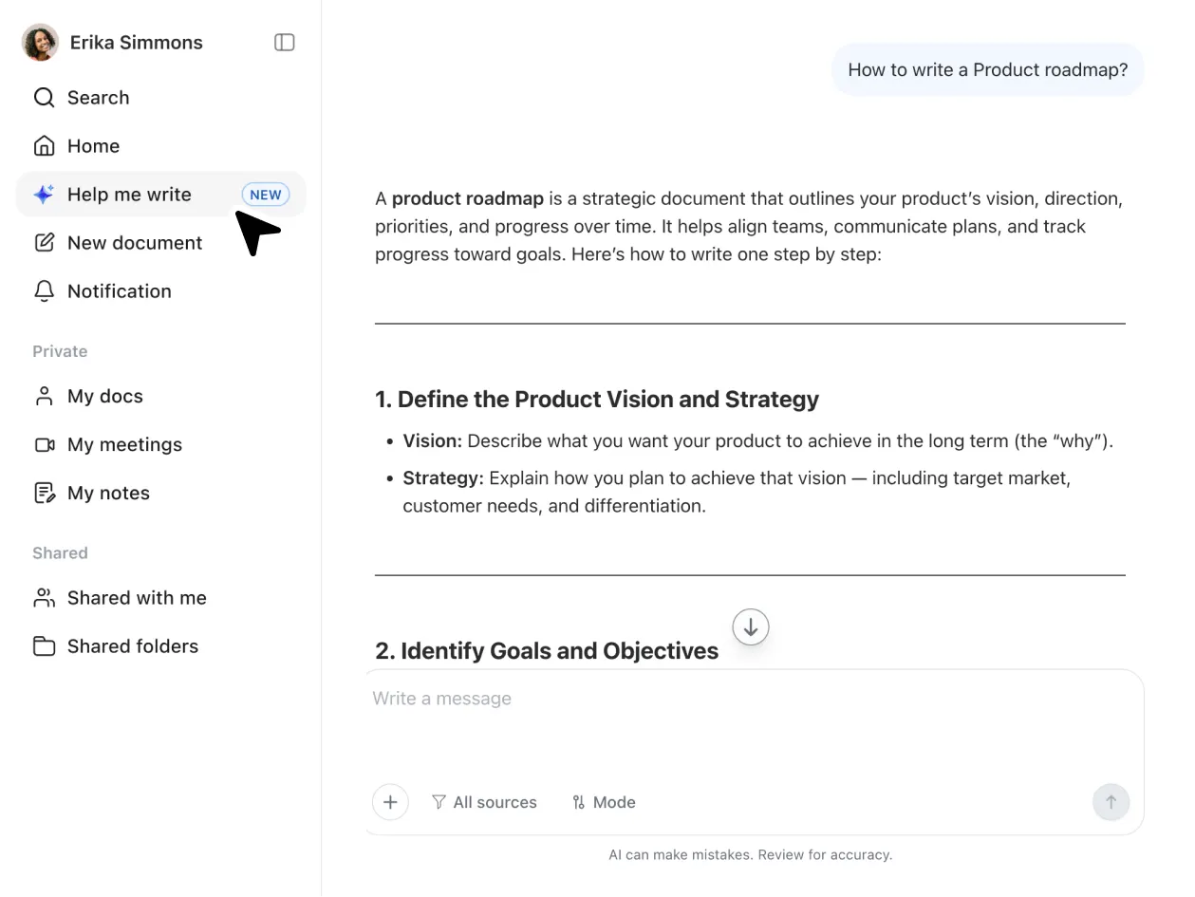
Task: Open Notification bell
Action: tap(44, 291)
